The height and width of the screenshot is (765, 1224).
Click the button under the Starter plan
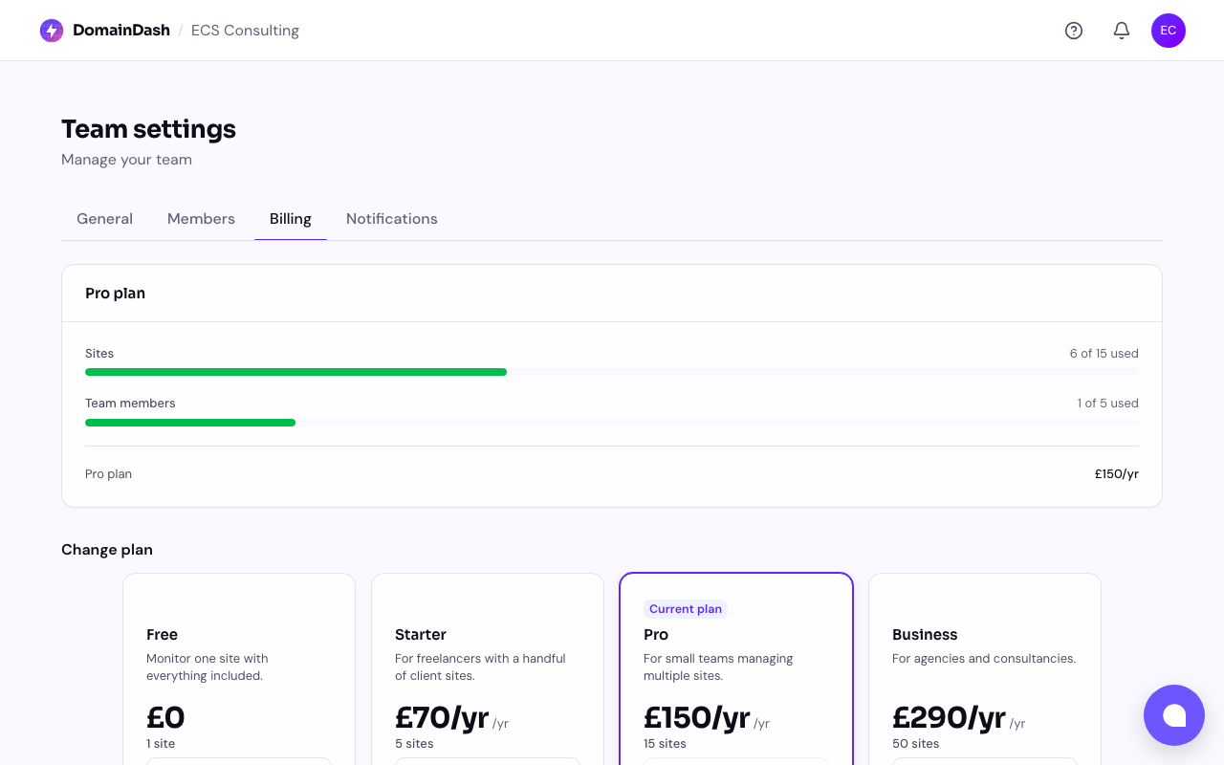point(487,762)
